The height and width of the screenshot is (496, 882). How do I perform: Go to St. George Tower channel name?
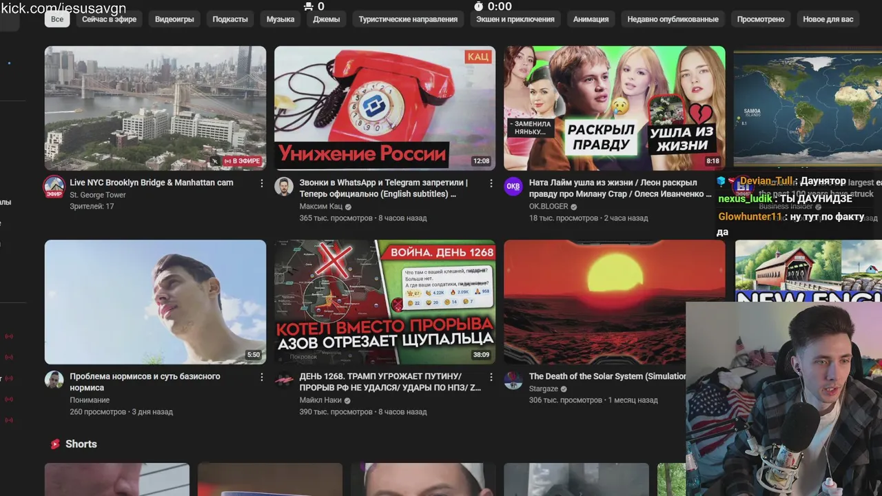98,195
